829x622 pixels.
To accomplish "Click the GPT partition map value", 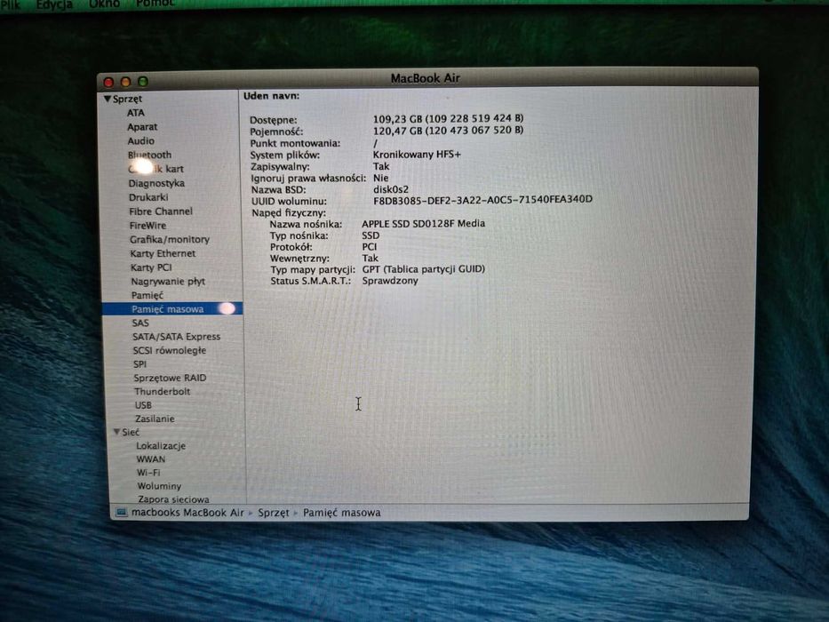I will coord(424,269).
